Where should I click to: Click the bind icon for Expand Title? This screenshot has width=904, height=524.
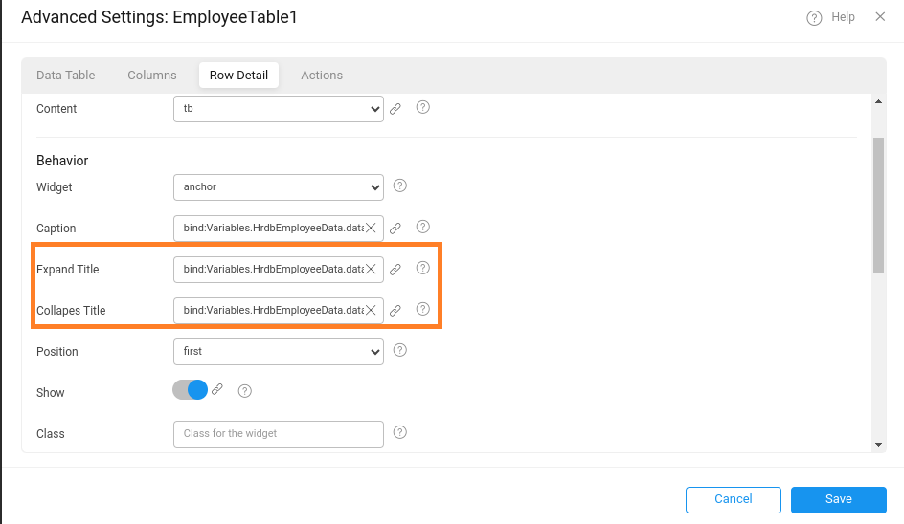click(x=395, y=270)
